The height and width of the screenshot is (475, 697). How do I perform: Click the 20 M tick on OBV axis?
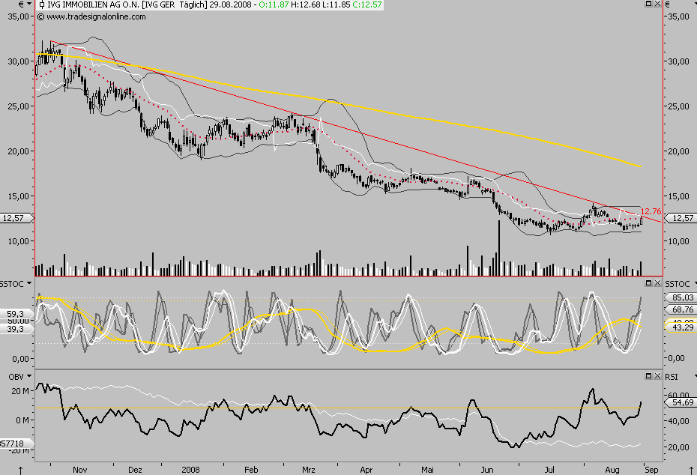click(20, 391)
